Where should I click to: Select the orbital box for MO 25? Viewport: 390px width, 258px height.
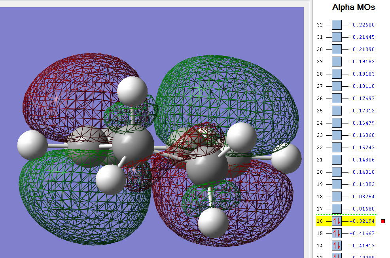coord(337,111)
